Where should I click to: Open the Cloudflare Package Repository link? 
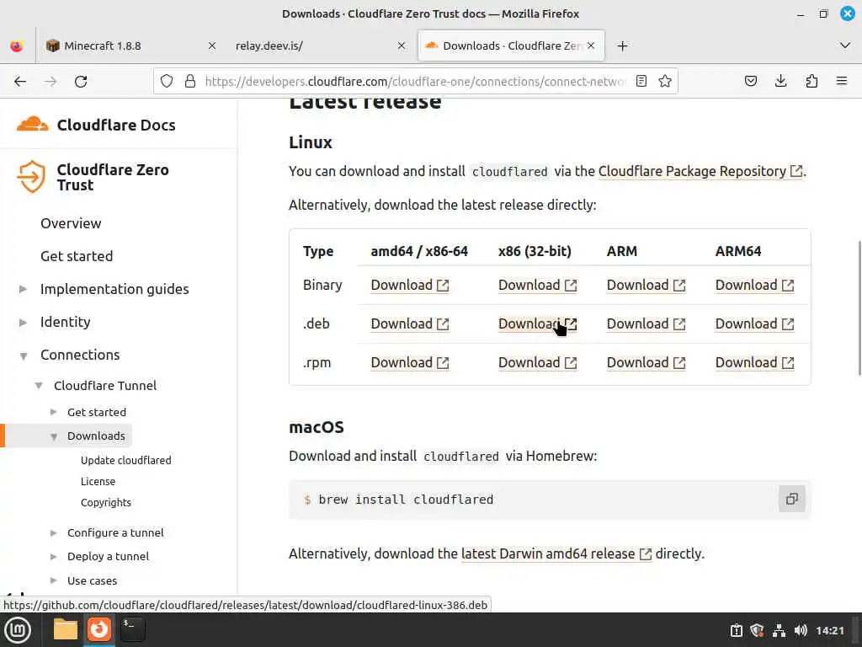point(700,171)
